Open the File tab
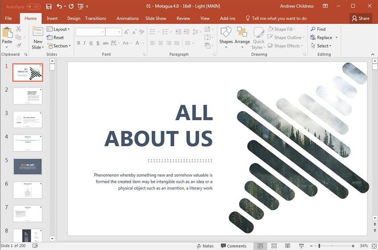378x250 pixels. (x=8, y=18)
